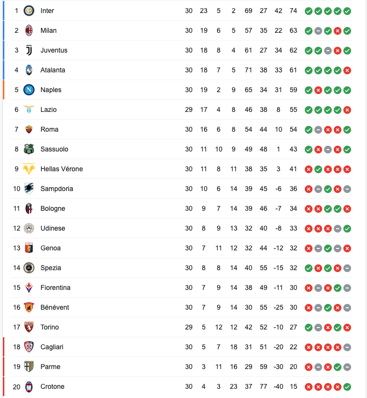Open the Lazio team link

(48, 110)
